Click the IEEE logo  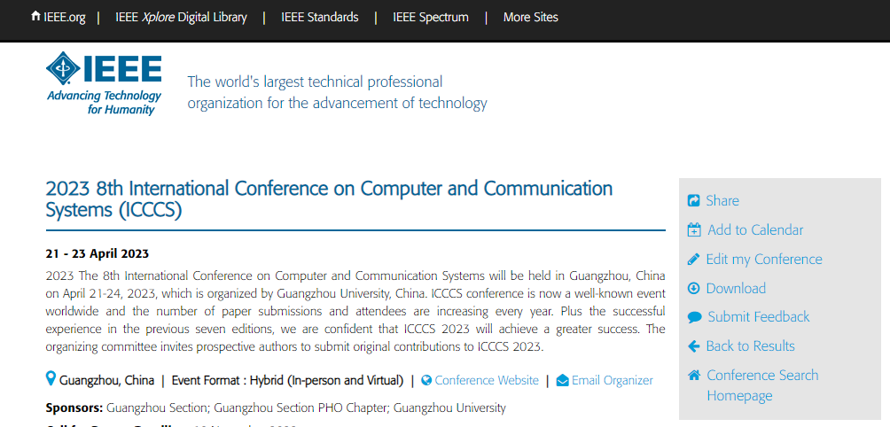click(x=104, y=83)
